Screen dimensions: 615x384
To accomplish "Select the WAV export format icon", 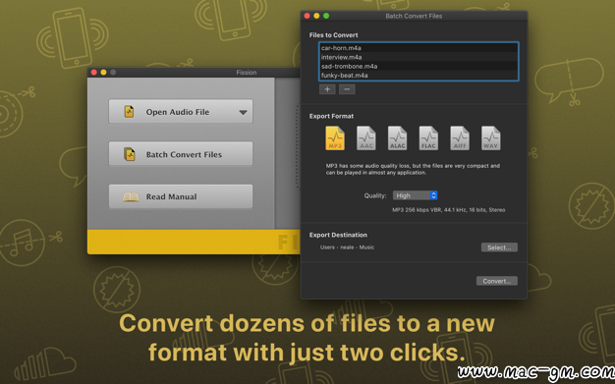I will pyautogui.click(x=490, y=138).
